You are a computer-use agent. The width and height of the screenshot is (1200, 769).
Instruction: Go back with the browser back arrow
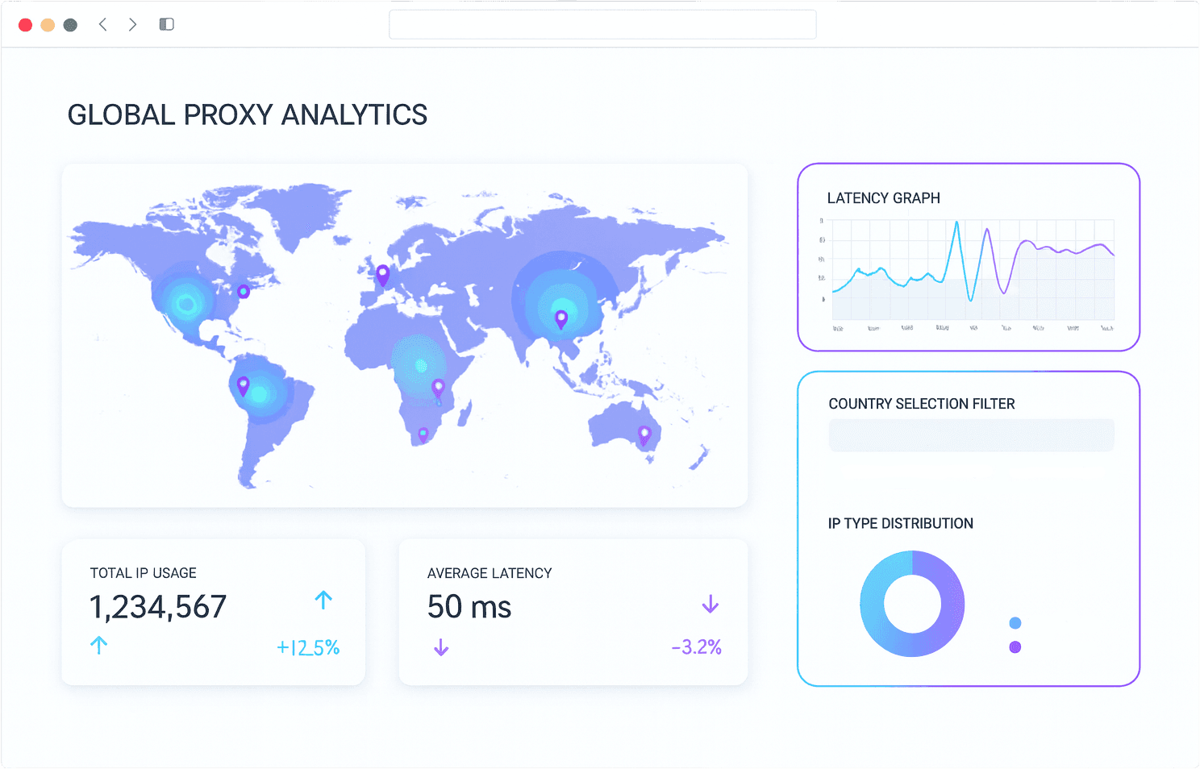coord(102,24)
